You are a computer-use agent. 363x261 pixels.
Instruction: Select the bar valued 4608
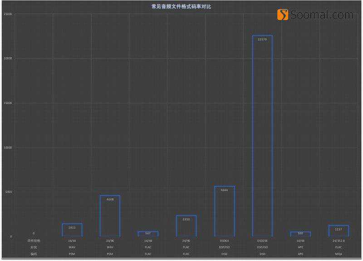click(110, 216)
